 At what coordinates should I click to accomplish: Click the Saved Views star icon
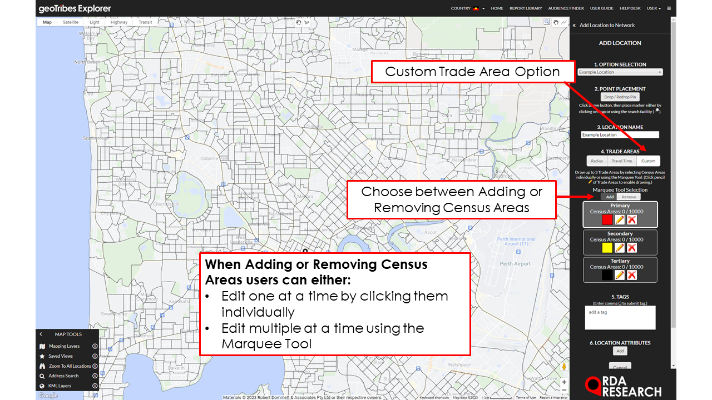point(42,356)
